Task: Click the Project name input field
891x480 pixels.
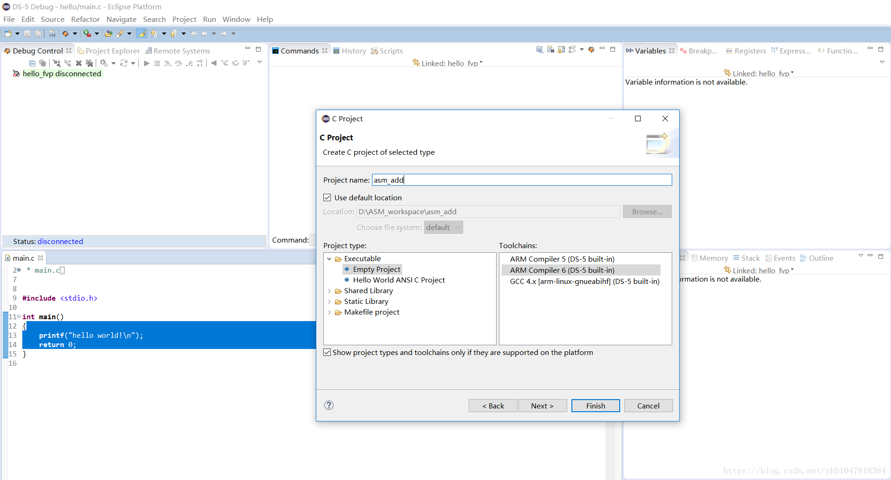Action: coord(522,180)
